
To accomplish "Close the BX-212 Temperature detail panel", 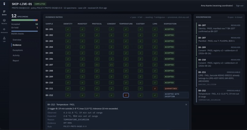I will coord(186,105).
